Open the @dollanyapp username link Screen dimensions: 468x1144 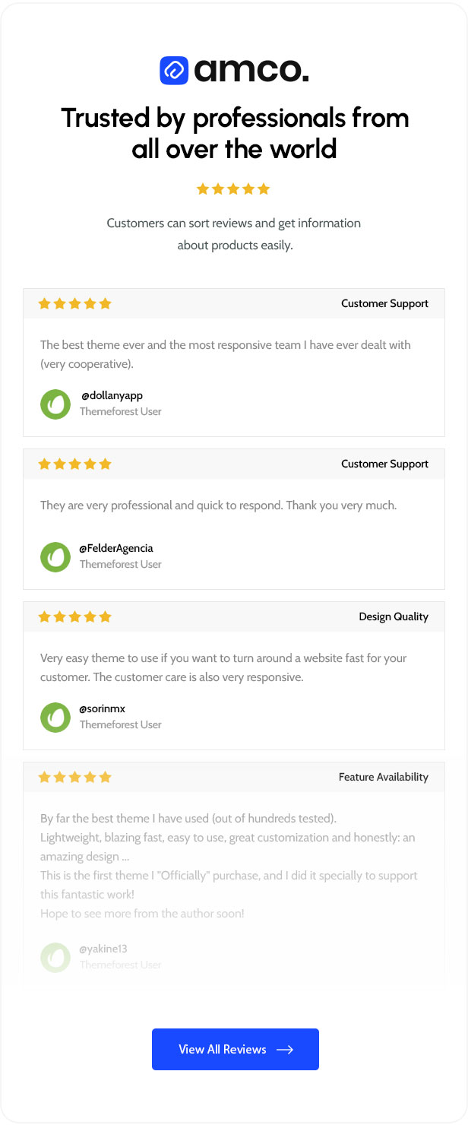112,395
